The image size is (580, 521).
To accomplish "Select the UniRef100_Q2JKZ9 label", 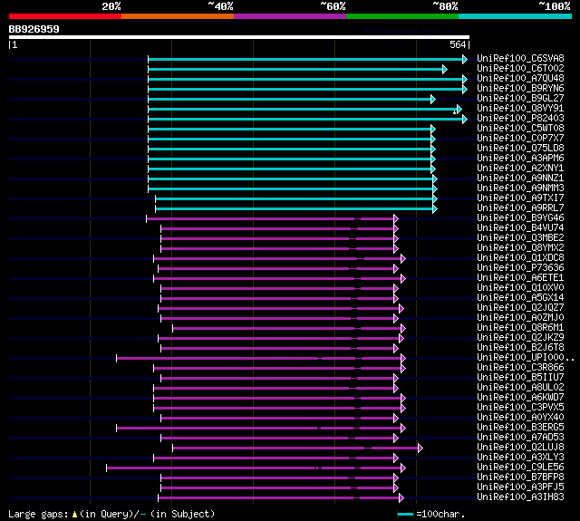I will tap(520, 338).
